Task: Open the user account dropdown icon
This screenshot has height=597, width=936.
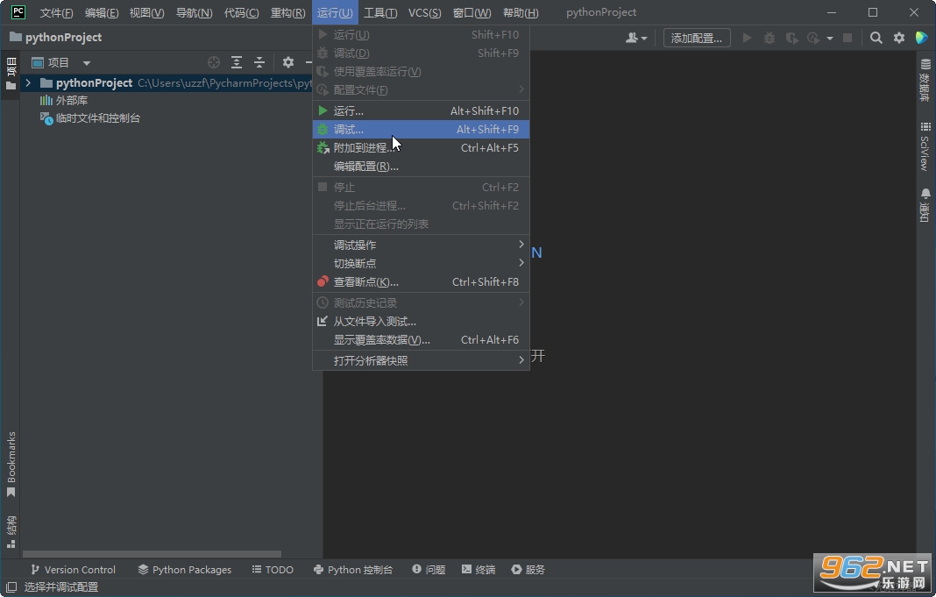Action: pyautogui.click(x=635, y=39)
